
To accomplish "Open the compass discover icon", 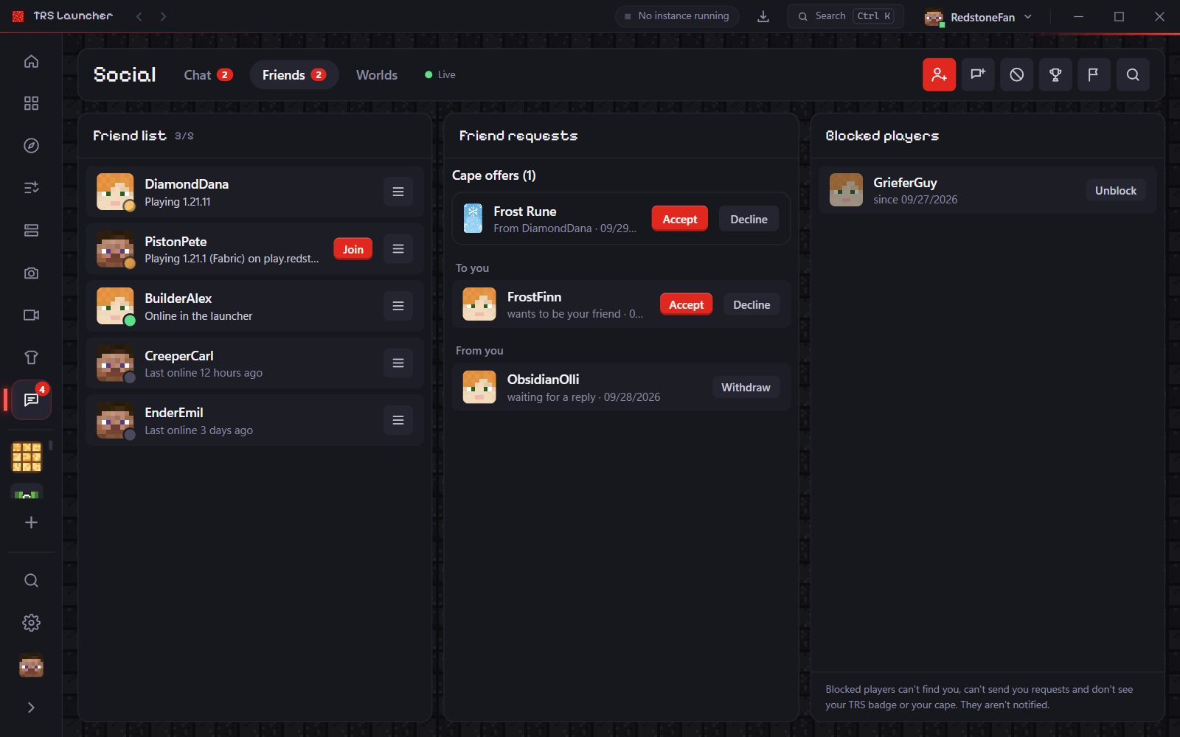I will [31, 145].
